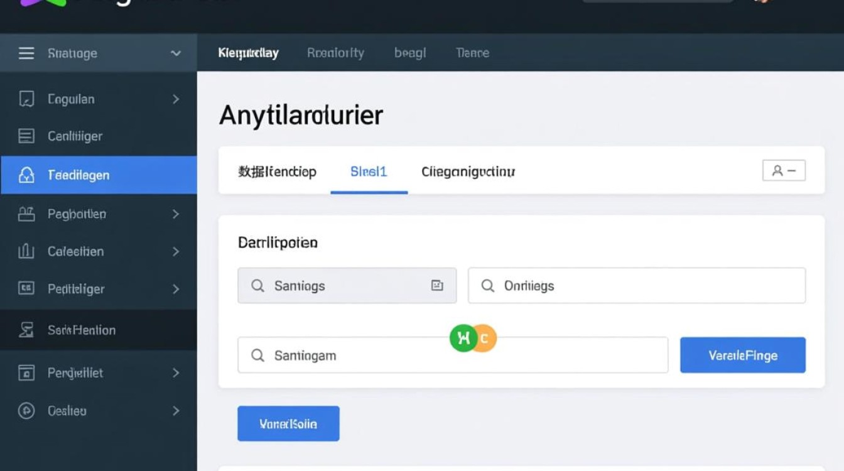
Task: Expand the Stratage section chevron
Action: click(x=176, y=53)
